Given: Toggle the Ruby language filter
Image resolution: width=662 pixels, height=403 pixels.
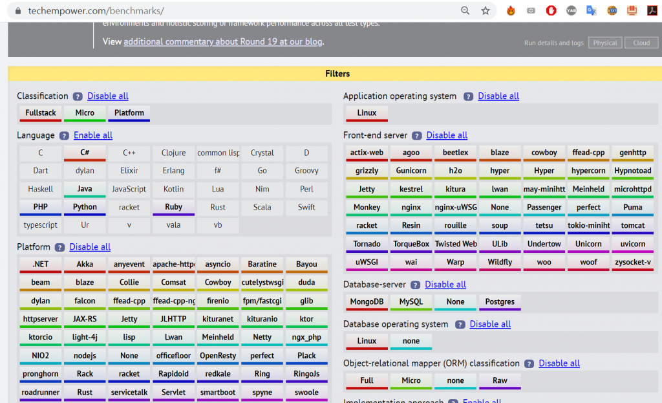Looking at the screenshot, I should click(x=173, y=208).
